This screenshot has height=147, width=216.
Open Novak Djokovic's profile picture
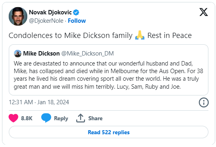(x=18, y=16)
